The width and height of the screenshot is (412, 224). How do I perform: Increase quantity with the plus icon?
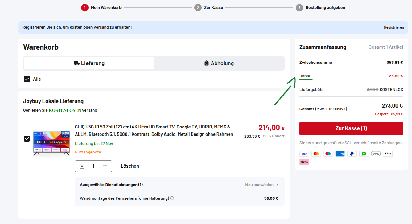click(x=105, y=166)
